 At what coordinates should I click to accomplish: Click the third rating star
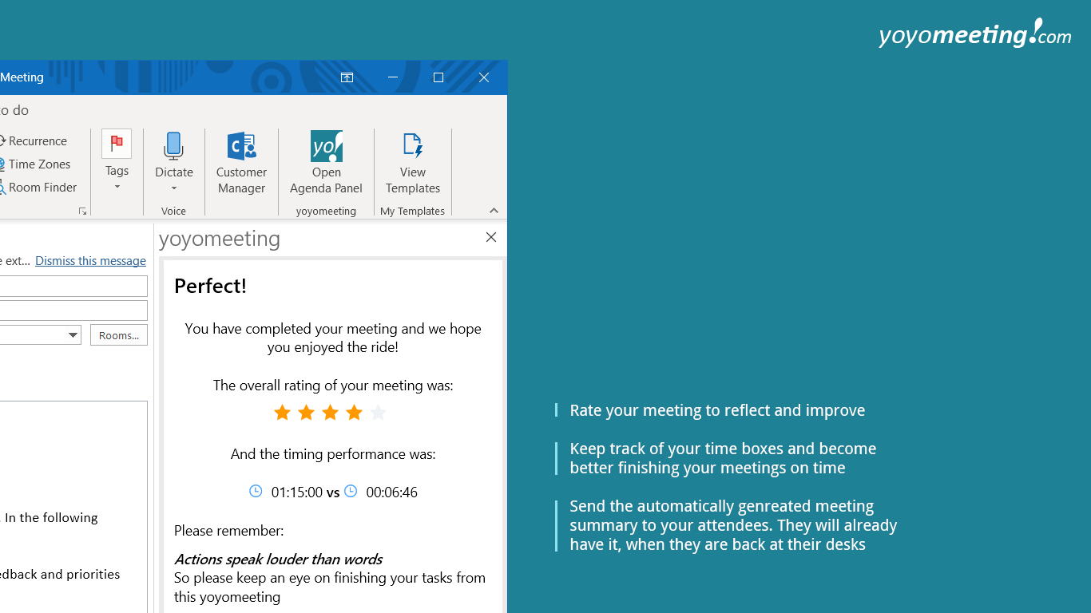click(x=330, y=413)
